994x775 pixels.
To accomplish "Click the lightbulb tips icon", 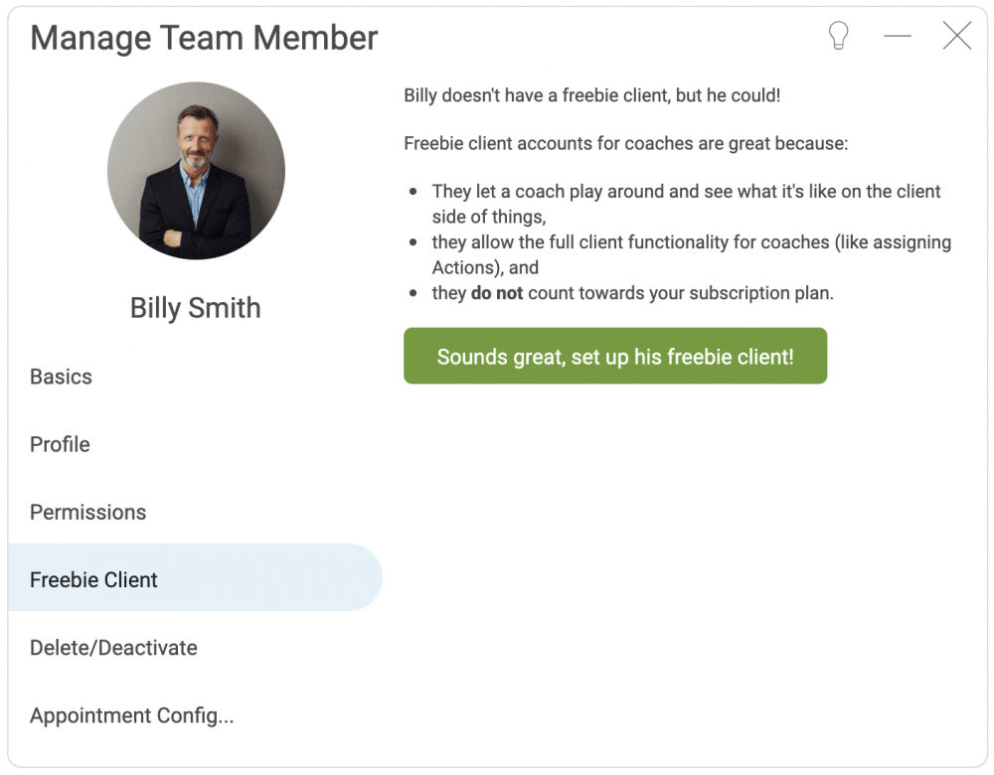I will [x=838, y=36].
